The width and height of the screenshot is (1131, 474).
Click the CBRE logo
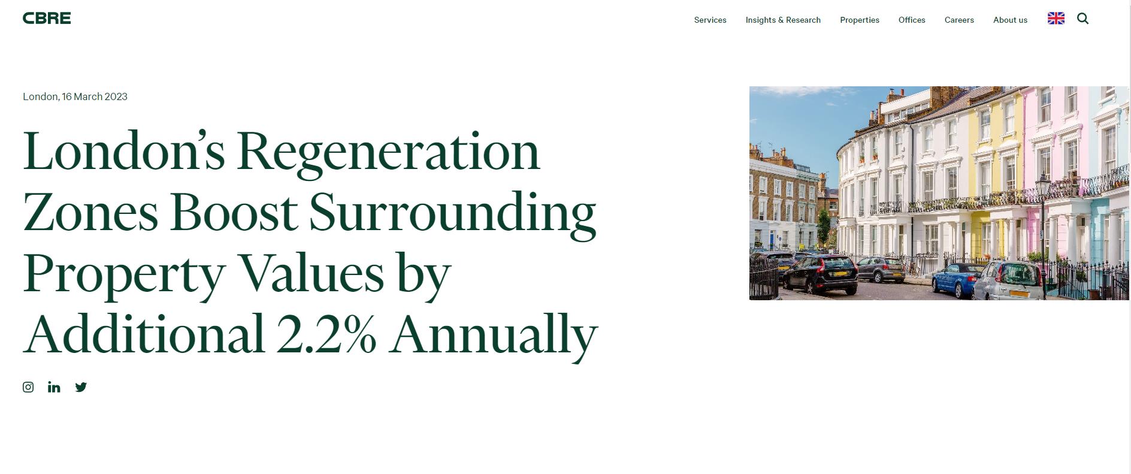coord(47,19)
